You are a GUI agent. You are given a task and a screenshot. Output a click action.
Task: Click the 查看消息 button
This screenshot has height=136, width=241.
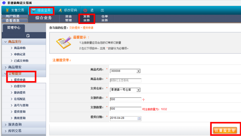tap(13, 21)
